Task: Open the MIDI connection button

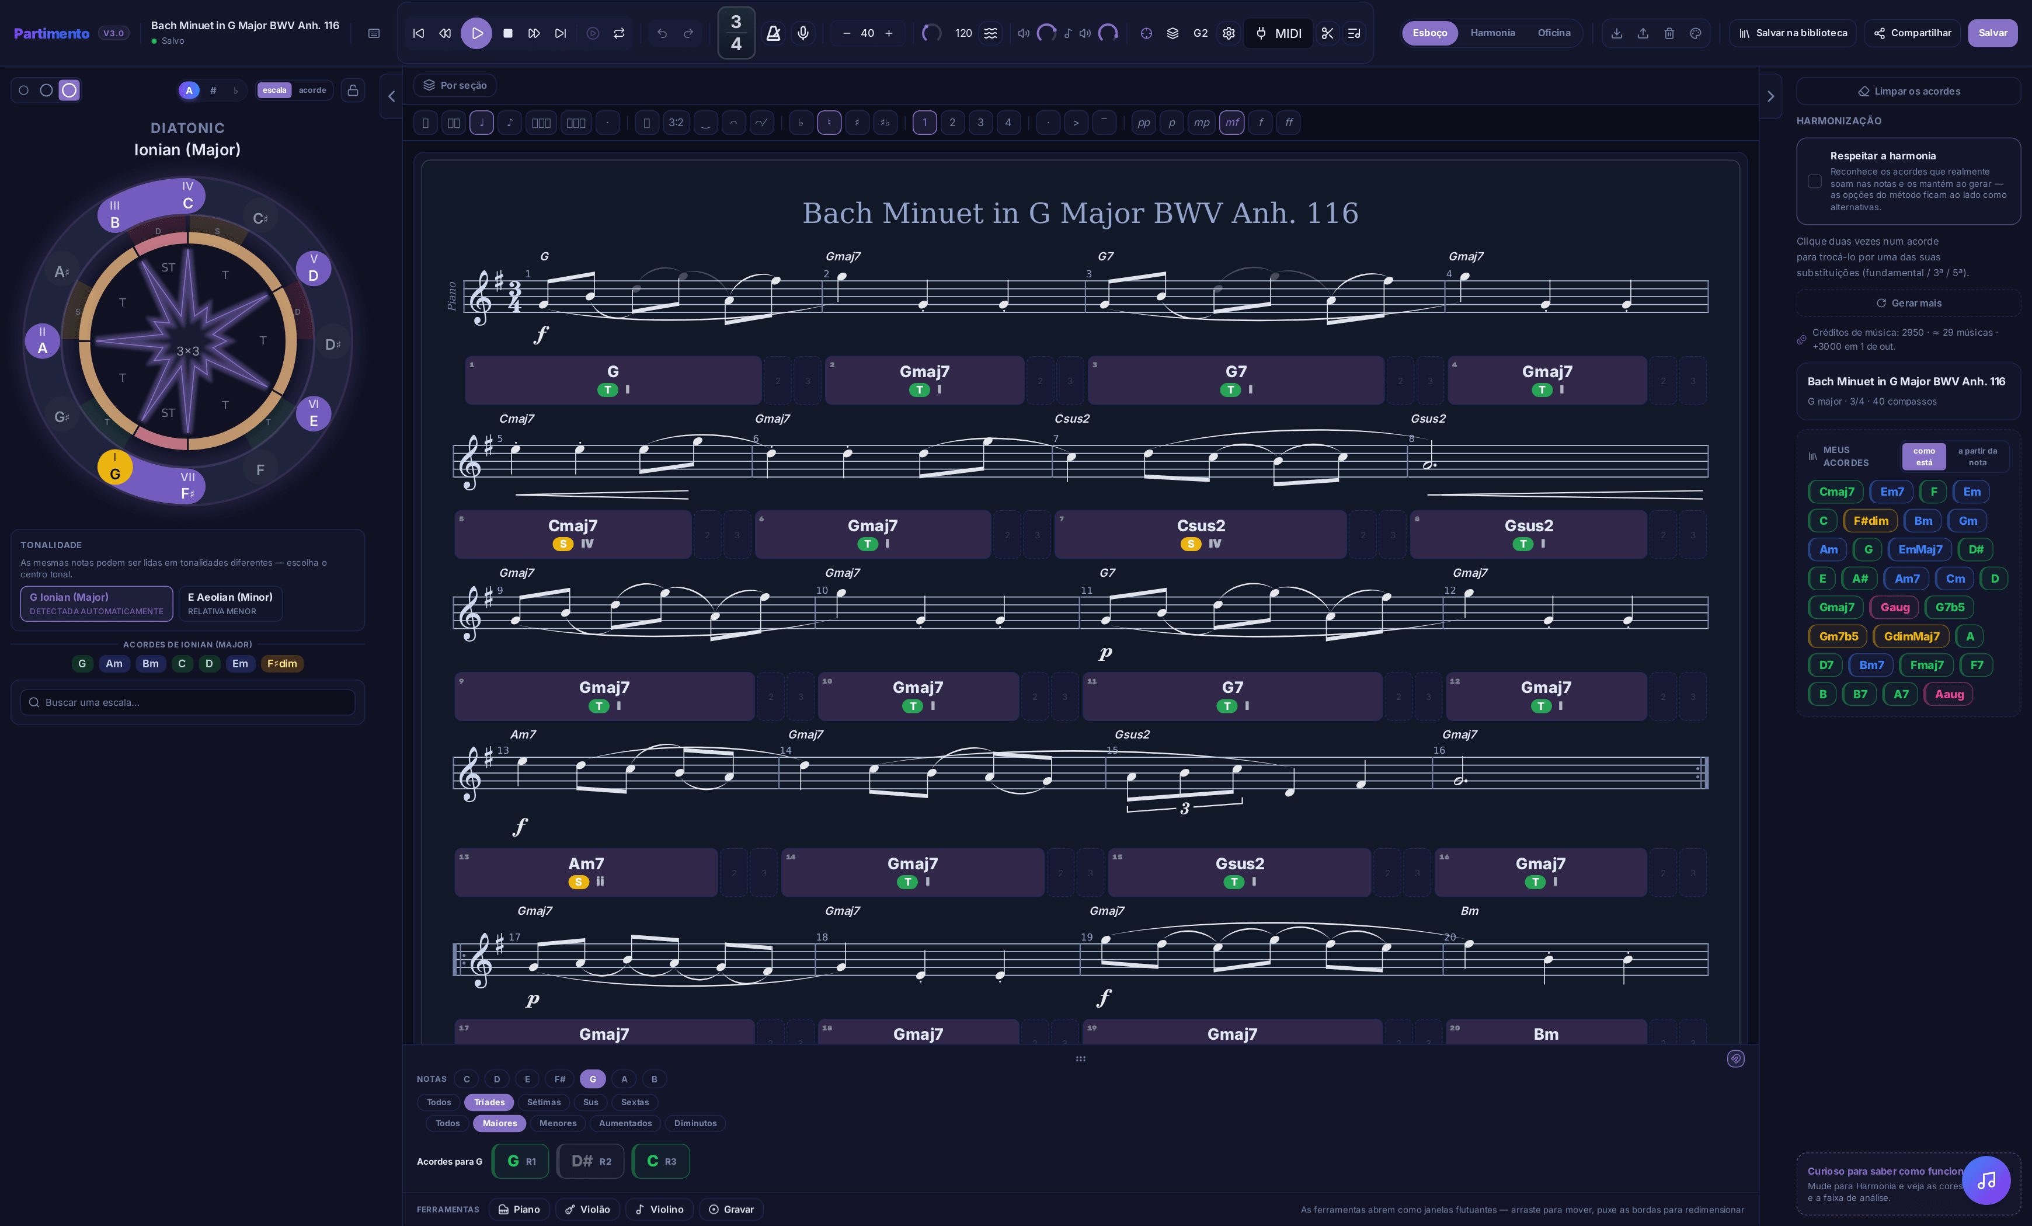Action: 1278,33
